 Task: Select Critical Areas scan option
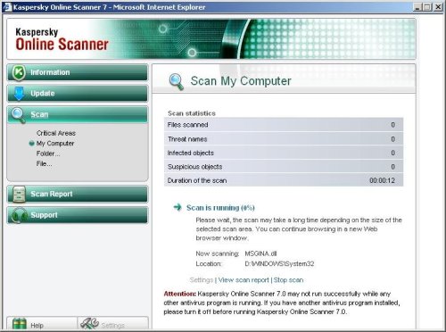pos(56,133)
